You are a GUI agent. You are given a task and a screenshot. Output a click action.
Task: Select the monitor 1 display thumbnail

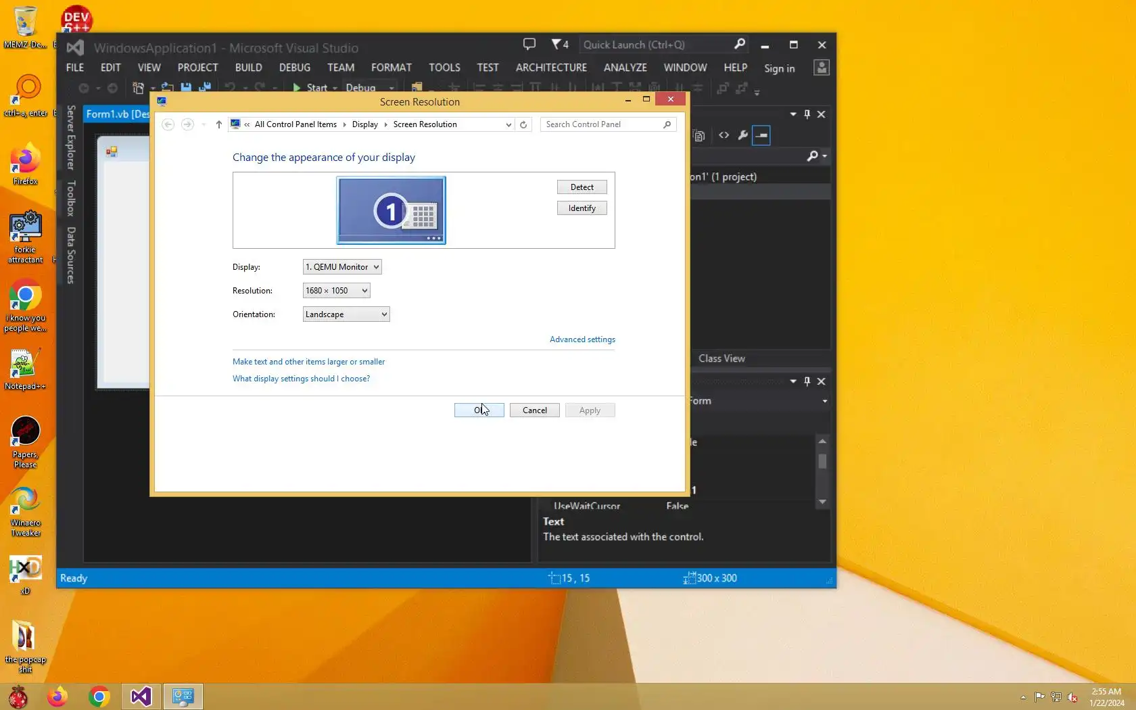pyautogui.click(x=392, y=210)
